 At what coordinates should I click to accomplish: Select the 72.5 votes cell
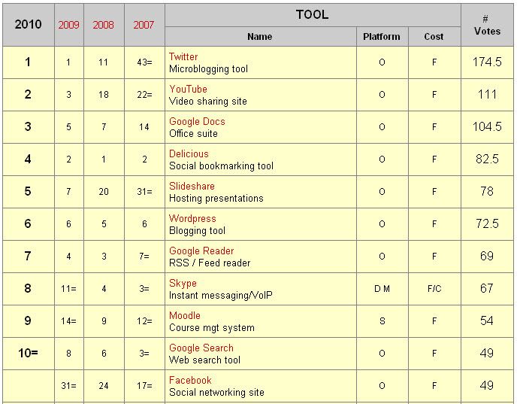[487, 223]
